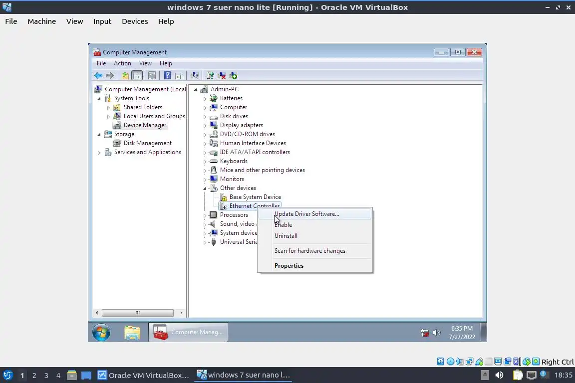Click the left pane horizontal scrollbar thumb

point(138,313)
